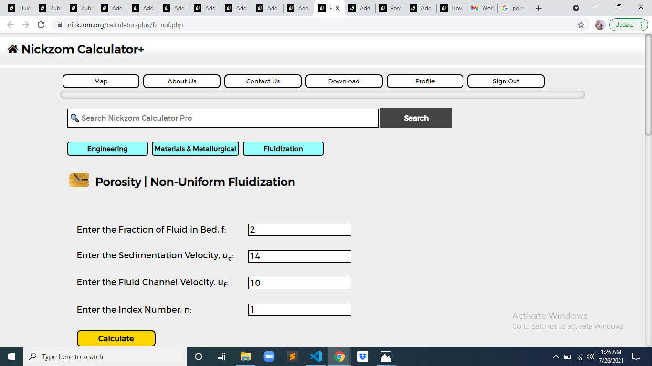Open Sublime Text from taskbar
Image resolution: width=652 pixels, height=366 pixels.
293,356
